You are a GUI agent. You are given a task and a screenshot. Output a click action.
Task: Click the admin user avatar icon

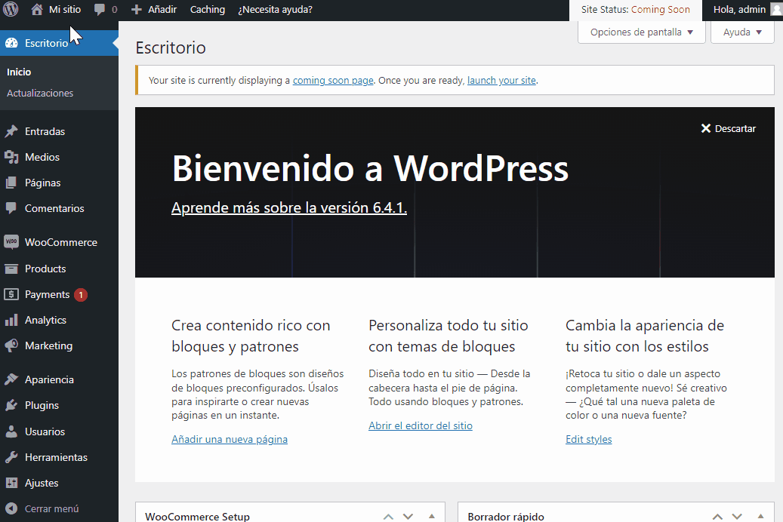(776, 10)
